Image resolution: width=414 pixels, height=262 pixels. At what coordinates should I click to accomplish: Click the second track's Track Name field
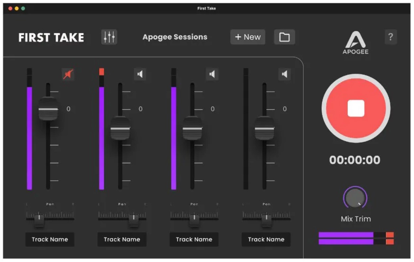coord(122,239)
